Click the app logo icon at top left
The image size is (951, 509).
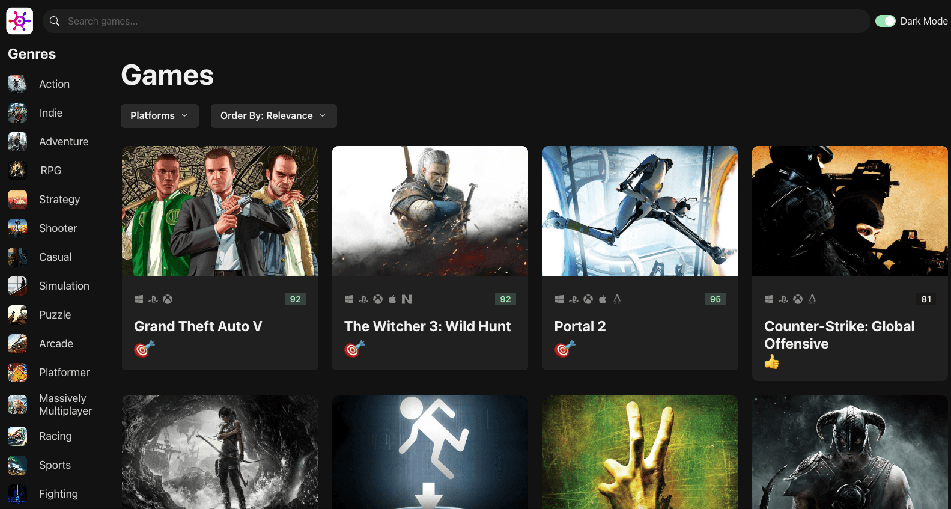[19, 21]
